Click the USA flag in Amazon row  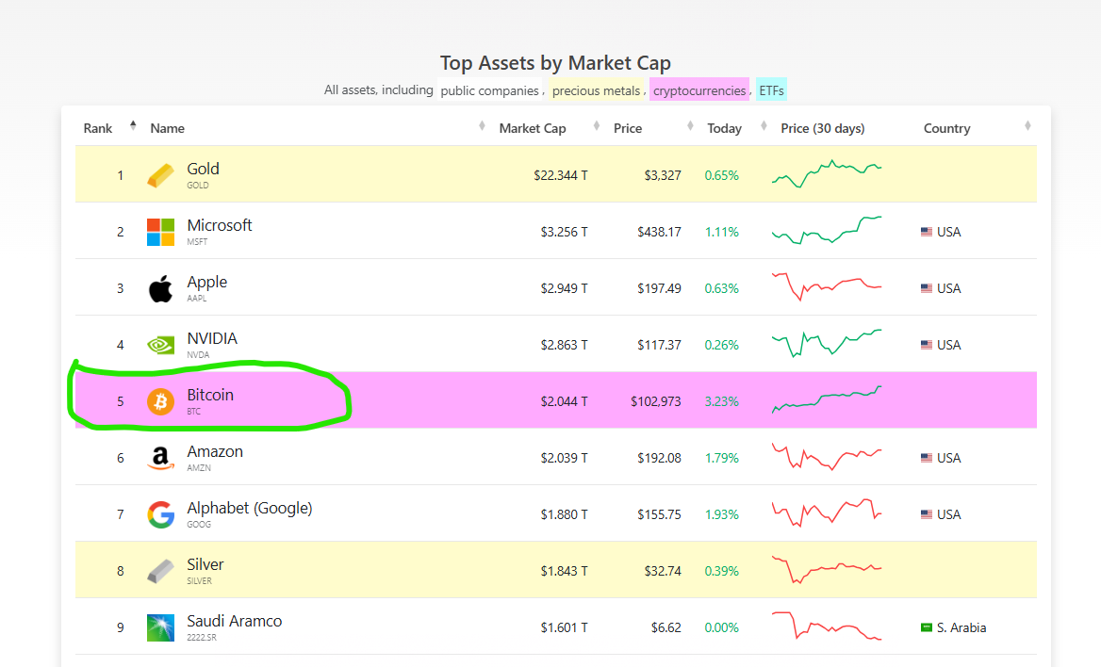tap(927, 458)
